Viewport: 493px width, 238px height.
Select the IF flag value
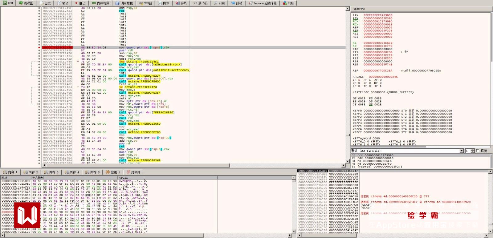pyautogui.click(x=380, y=86)
